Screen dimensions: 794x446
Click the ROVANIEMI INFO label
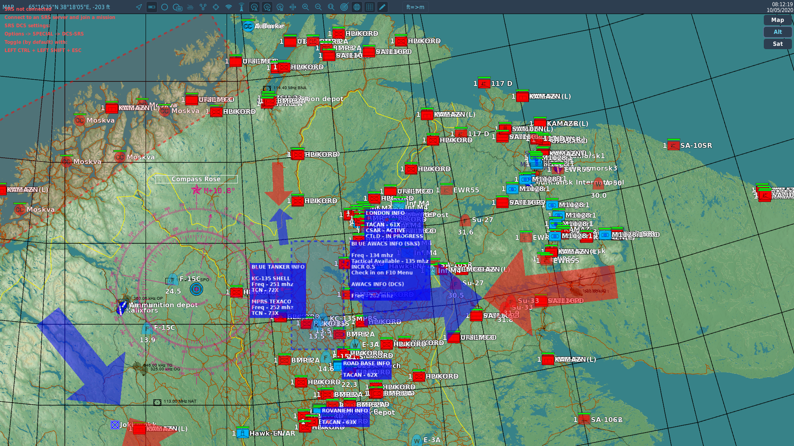point(344,410)
